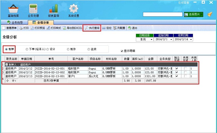Open the end date 2014/2/14 dropdown
The image size is (217, 133).
pyautogui.click(x=191, y=40)
